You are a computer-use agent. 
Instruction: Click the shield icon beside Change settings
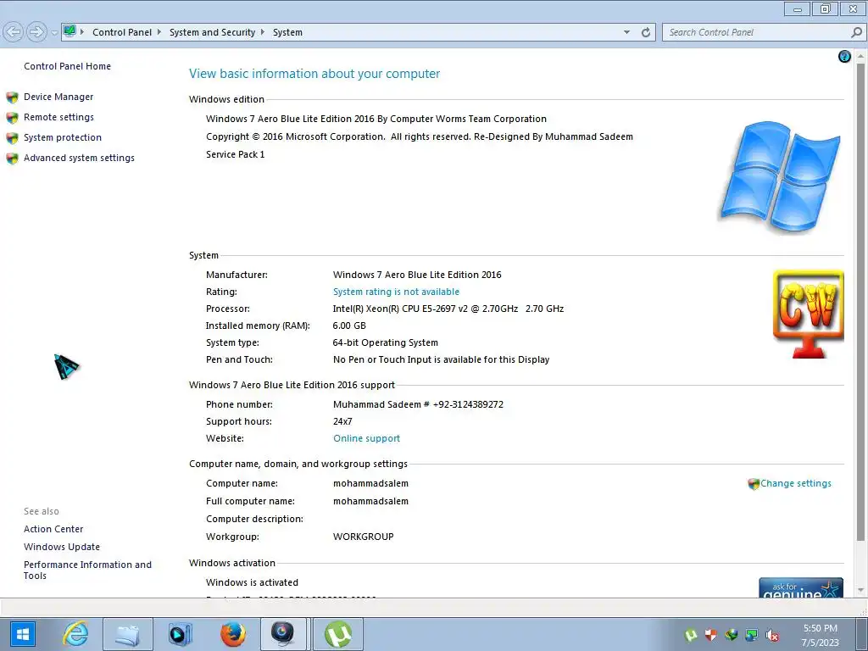pyautogui.click(x=753, y=484)
